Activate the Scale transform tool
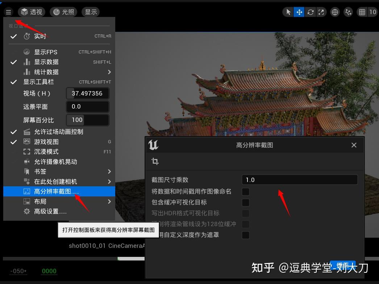Viewport: 379px width, 284px height. click(x=321, y=12)
